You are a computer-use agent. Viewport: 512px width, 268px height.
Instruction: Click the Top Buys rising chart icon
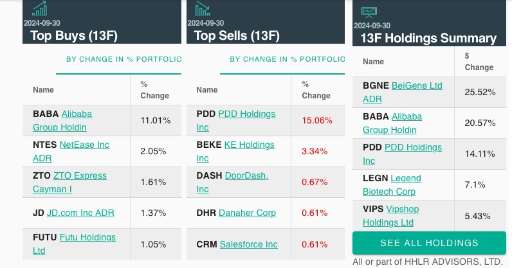pyautogui.click(x=39, y=8)
